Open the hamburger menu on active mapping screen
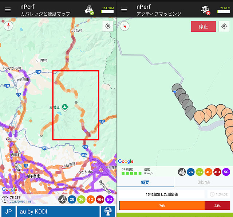The image size is (233, 217). (124, 9)
